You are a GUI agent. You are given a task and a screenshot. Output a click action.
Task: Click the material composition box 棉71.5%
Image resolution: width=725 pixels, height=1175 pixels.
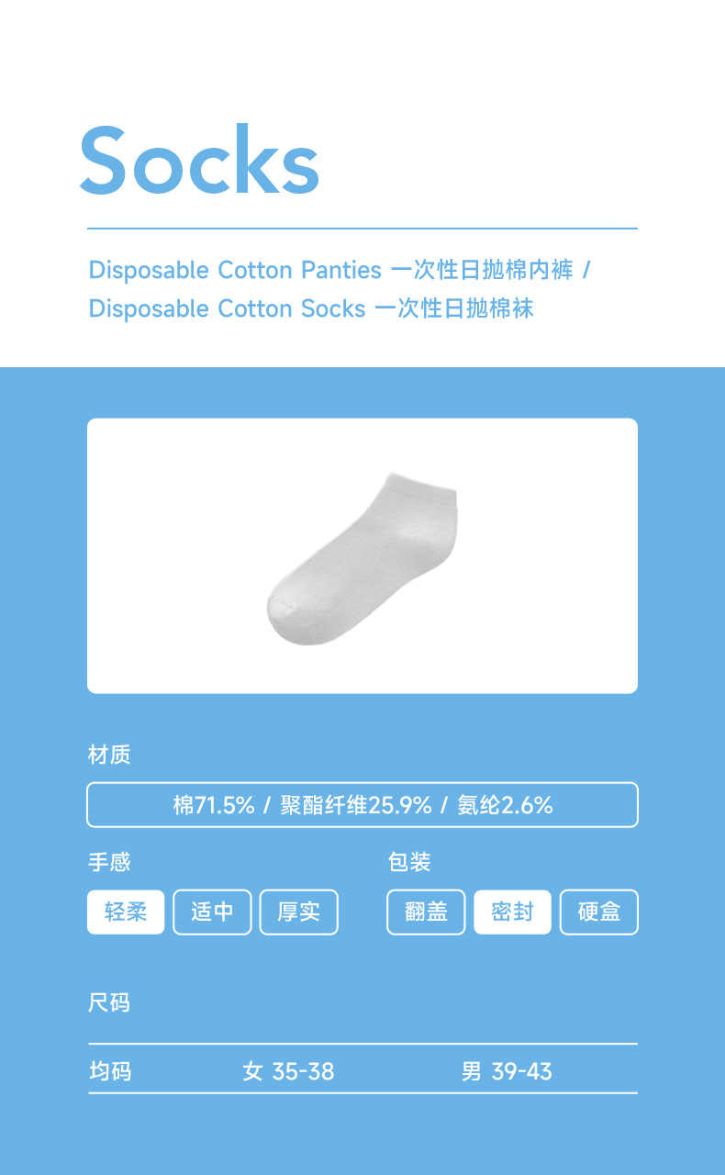362,805
